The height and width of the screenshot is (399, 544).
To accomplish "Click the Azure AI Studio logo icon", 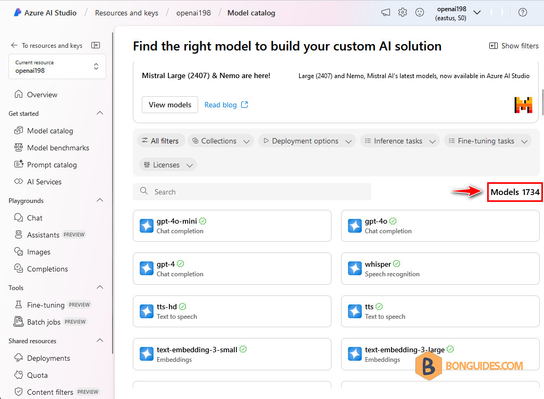I will point(18,13).
